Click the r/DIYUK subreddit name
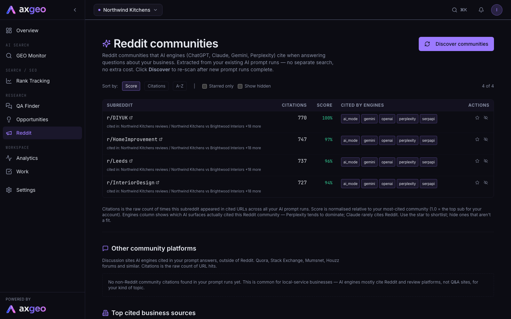Image resolution: width=511 pixels, height=319 pixels. point(117,118)
